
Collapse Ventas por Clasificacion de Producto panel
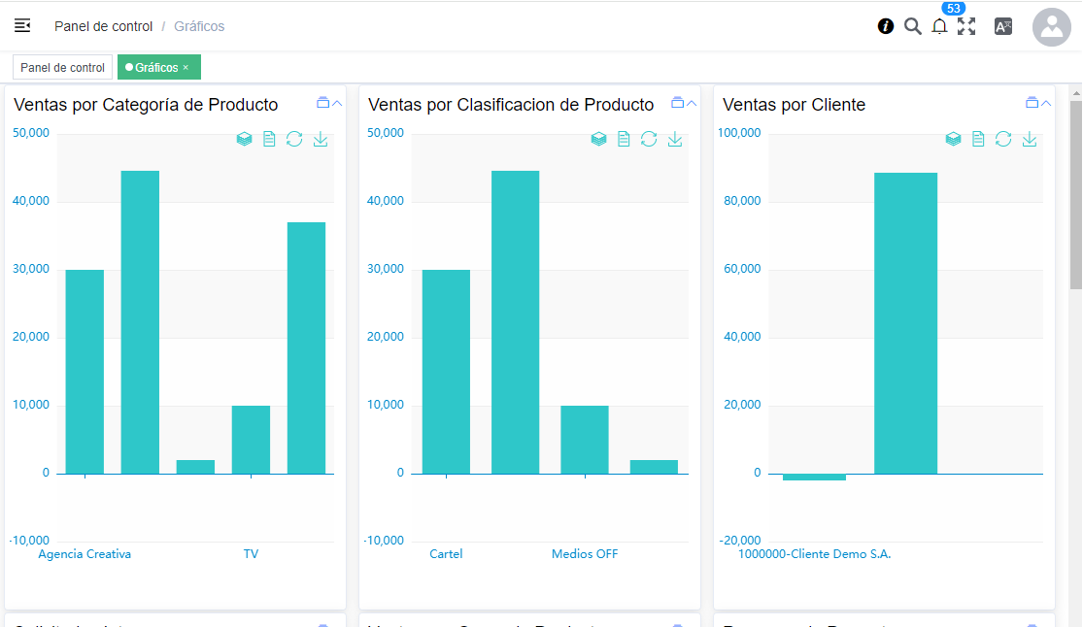pos(692,104)
